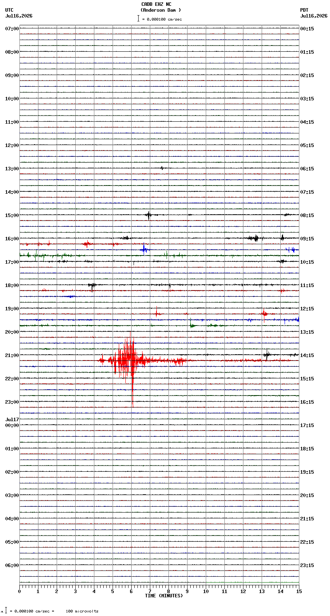Image resolution: width=330 pixels, height=616 pixels.
Task: Click the scale bar icon beside the top scale label
Action: tap(138, 18)
